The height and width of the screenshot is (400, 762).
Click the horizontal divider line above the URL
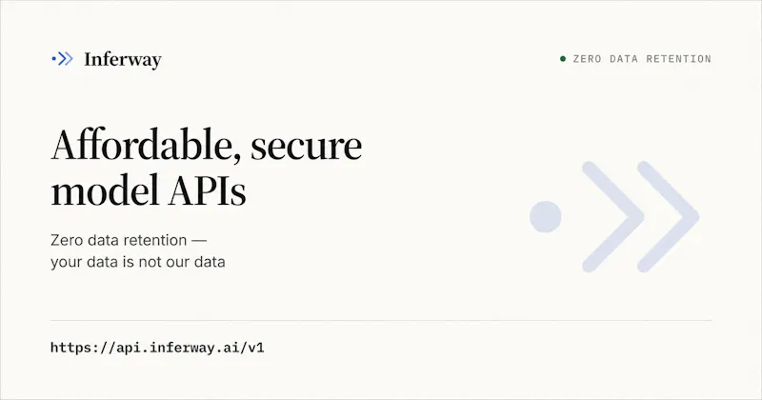pos(381,320)
